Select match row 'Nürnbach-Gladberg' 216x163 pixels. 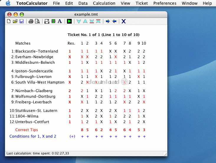click(x=34, y=91)
